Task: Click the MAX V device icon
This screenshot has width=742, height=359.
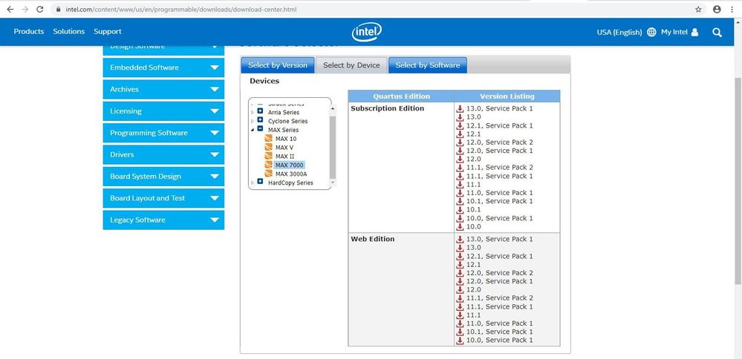Action: click(268, 148)
